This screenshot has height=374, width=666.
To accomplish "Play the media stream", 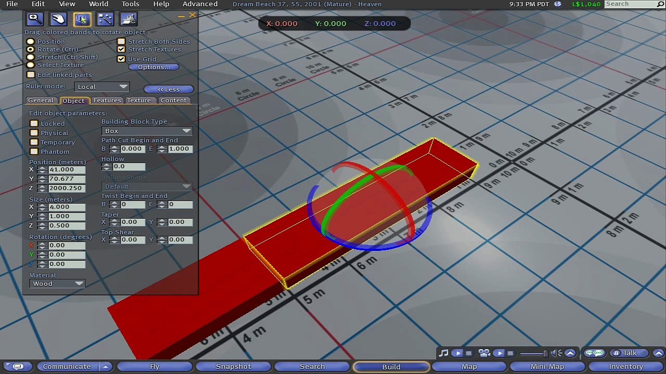I will 499,353.
